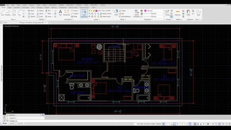Click the Leader tool
This screenshot has height=130, width=231.
75,14
